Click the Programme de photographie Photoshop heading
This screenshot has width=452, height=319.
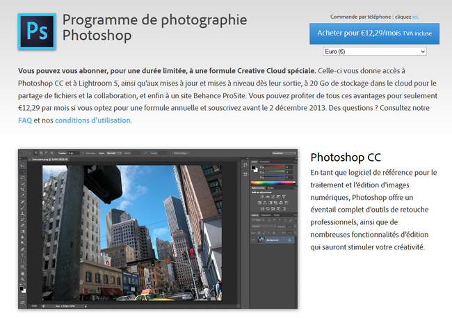click(155, 28)
